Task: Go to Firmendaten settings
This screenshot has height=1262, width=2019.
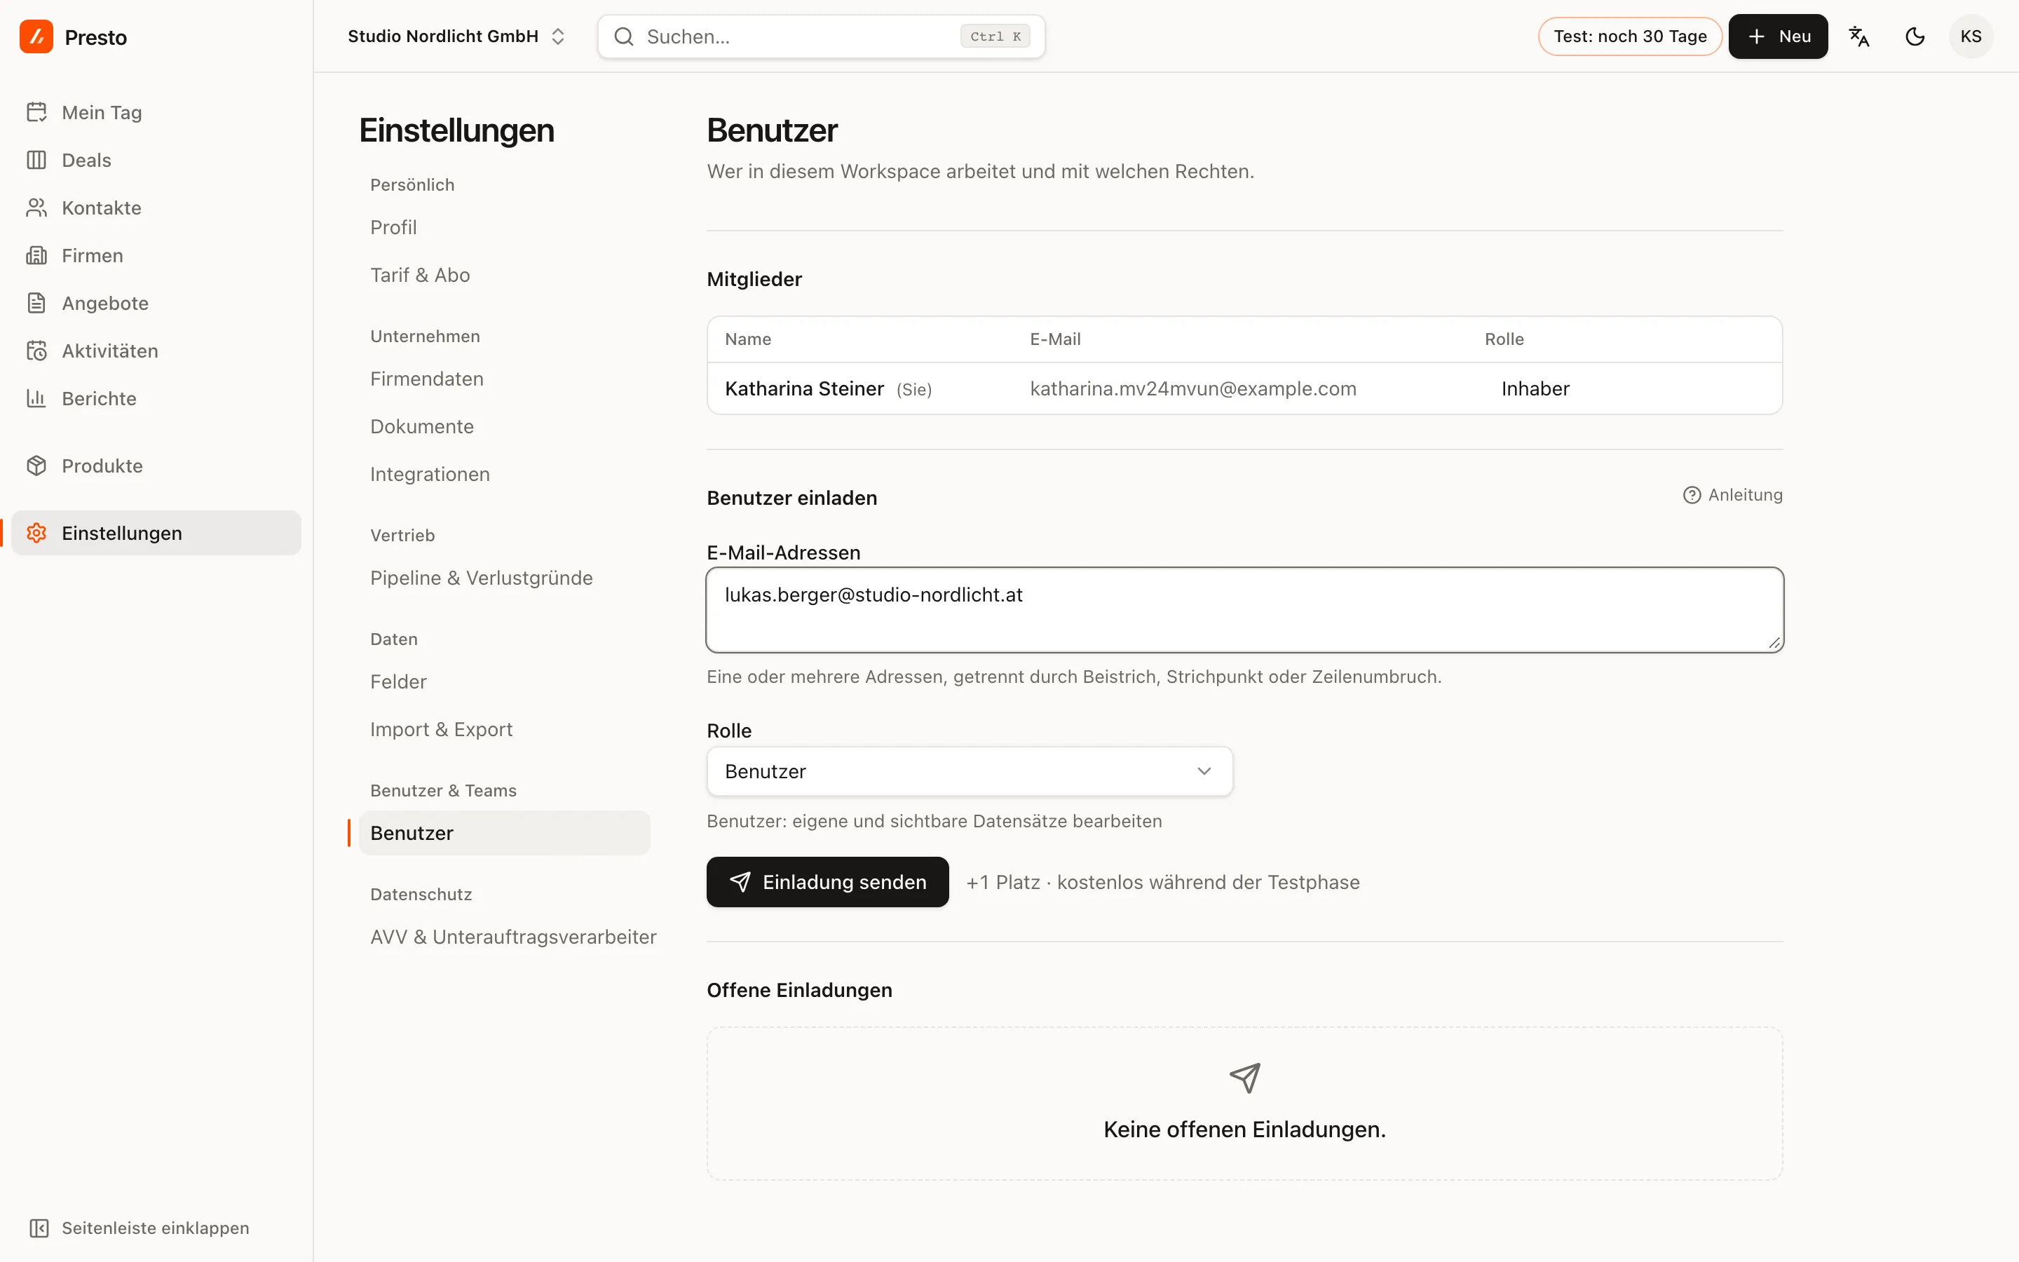Action: point(426,379)
